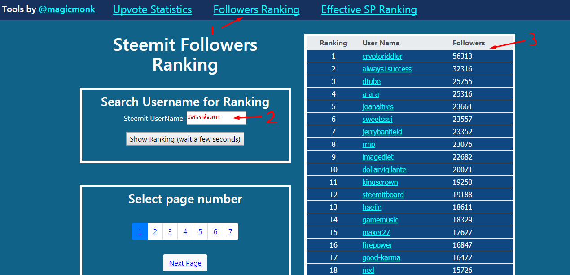Open good-karma user profile
This screenshot has width=570, height=275.
coord(381,257)
